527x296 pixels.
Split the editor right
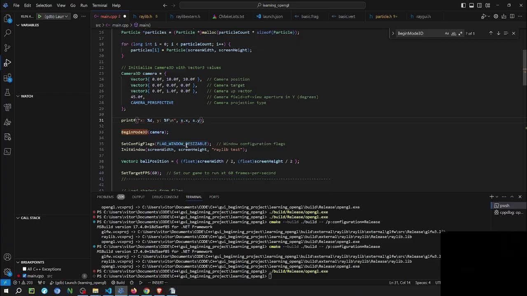512,16
